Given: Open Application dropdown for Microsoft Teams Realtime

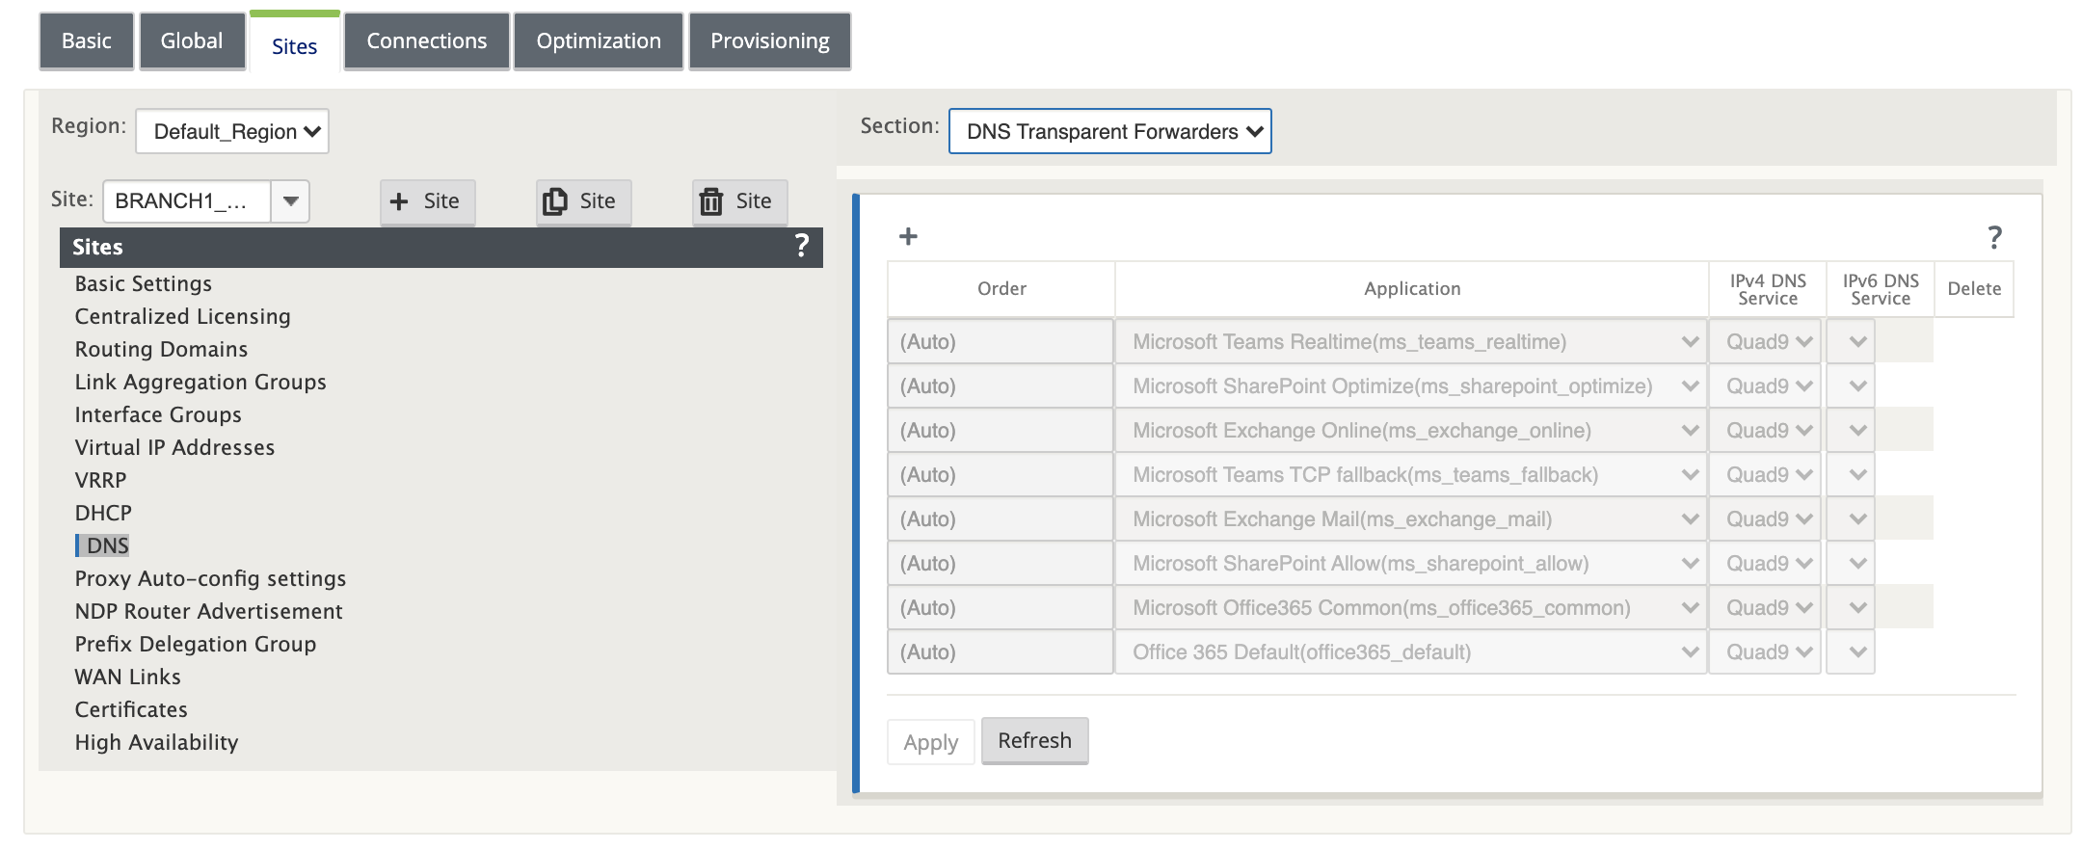Looking at the screenshot, I should [1410, 342].
